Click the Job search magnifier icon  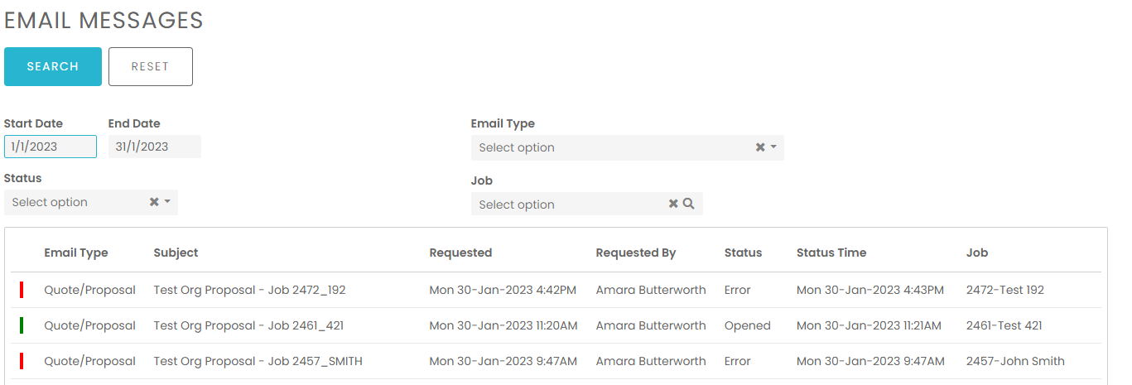688,205
